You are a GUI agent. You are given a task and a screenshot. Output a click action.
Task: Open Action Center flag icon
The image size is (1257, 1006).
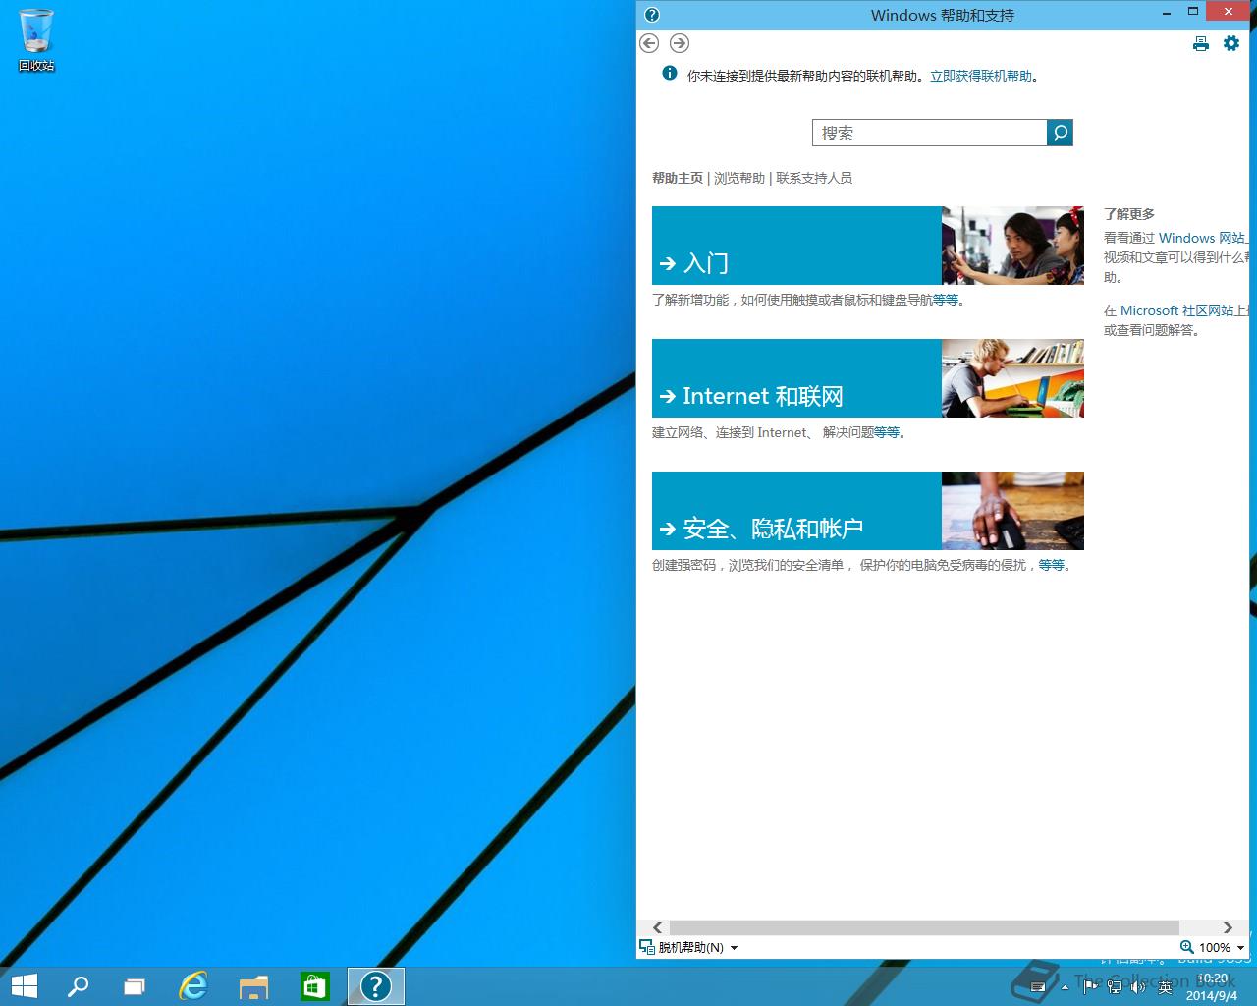(x=1090, y=987)
